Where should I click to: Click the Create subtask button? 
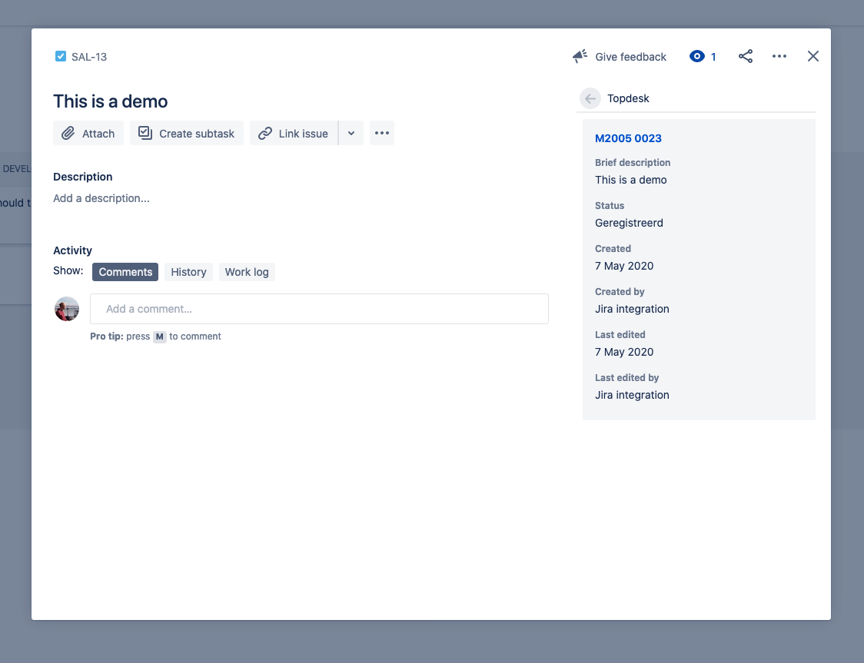(x=186, y=133)
